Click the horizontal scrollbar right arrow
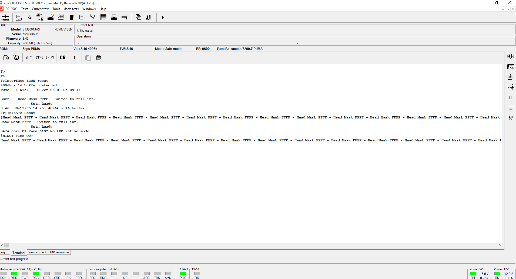This screenshot has height=279, width=516. [x=500, y=245]
